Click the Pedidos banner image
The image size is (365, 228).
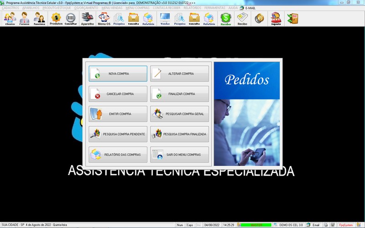247,114
